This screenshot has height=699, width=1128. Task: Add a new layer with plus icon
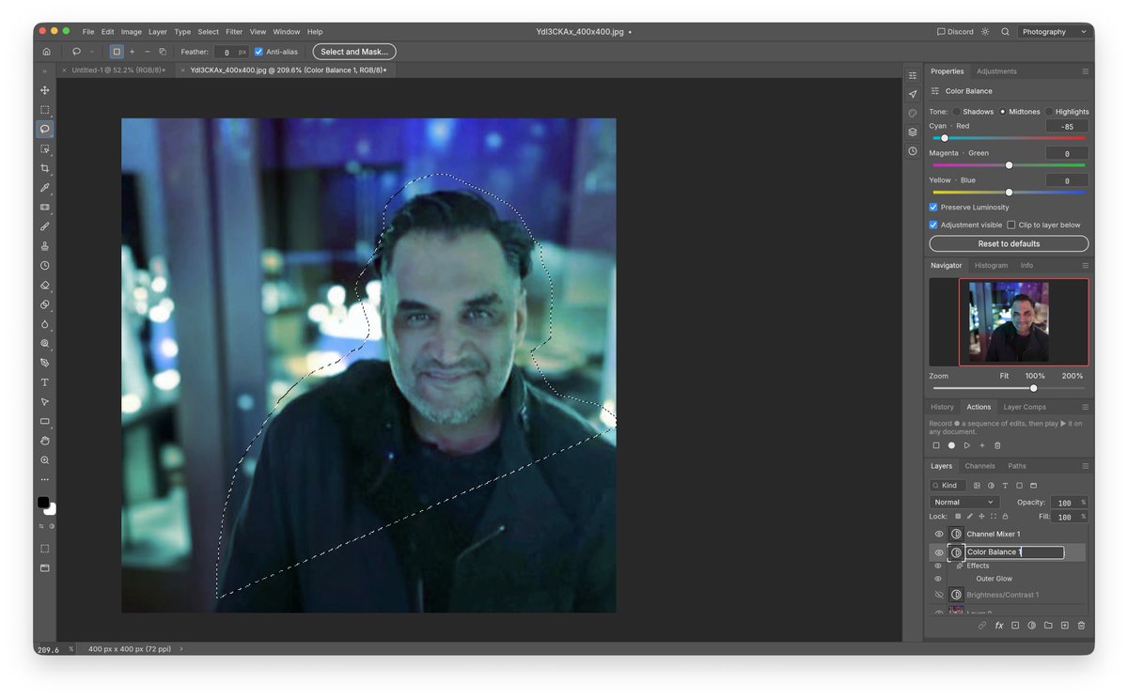tap(1065, 625)
